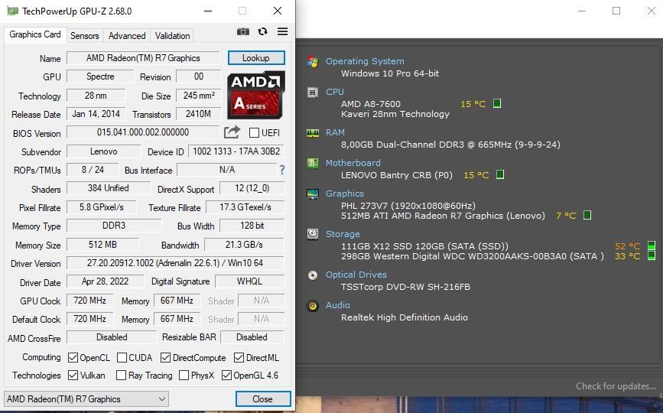Open the Operating System section link

click(365, 61)
